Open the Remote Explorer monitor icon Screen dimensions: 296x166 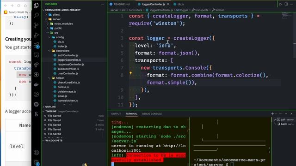36,55
